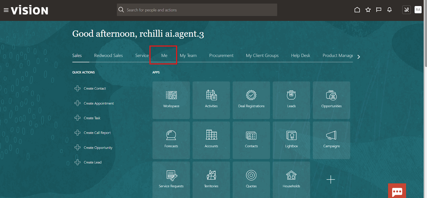Screen dimensions: 427x198
Task: Open the chat assistant button
Action: tap(397, 191)
